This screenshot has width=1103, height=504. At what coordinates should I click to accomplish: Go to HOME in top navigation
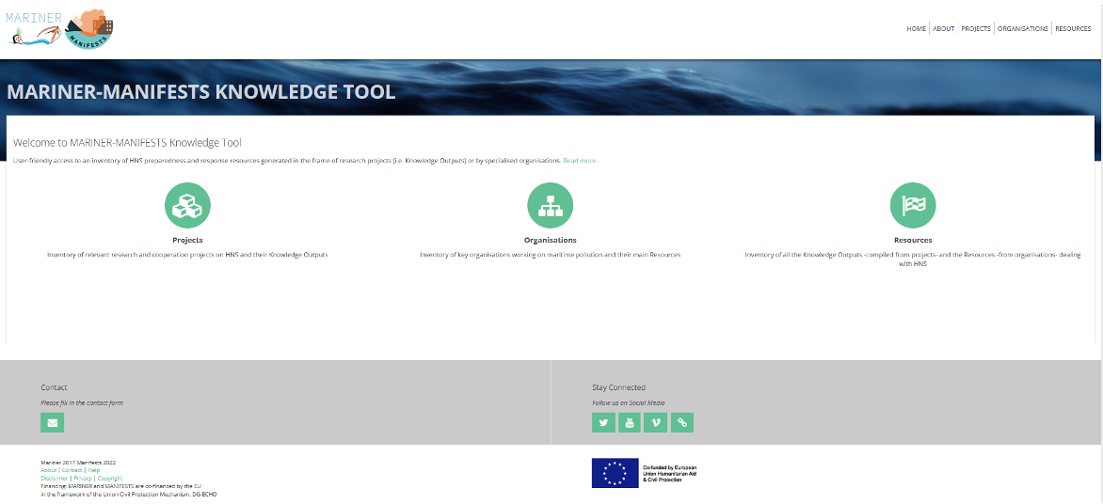coord(916,29)
